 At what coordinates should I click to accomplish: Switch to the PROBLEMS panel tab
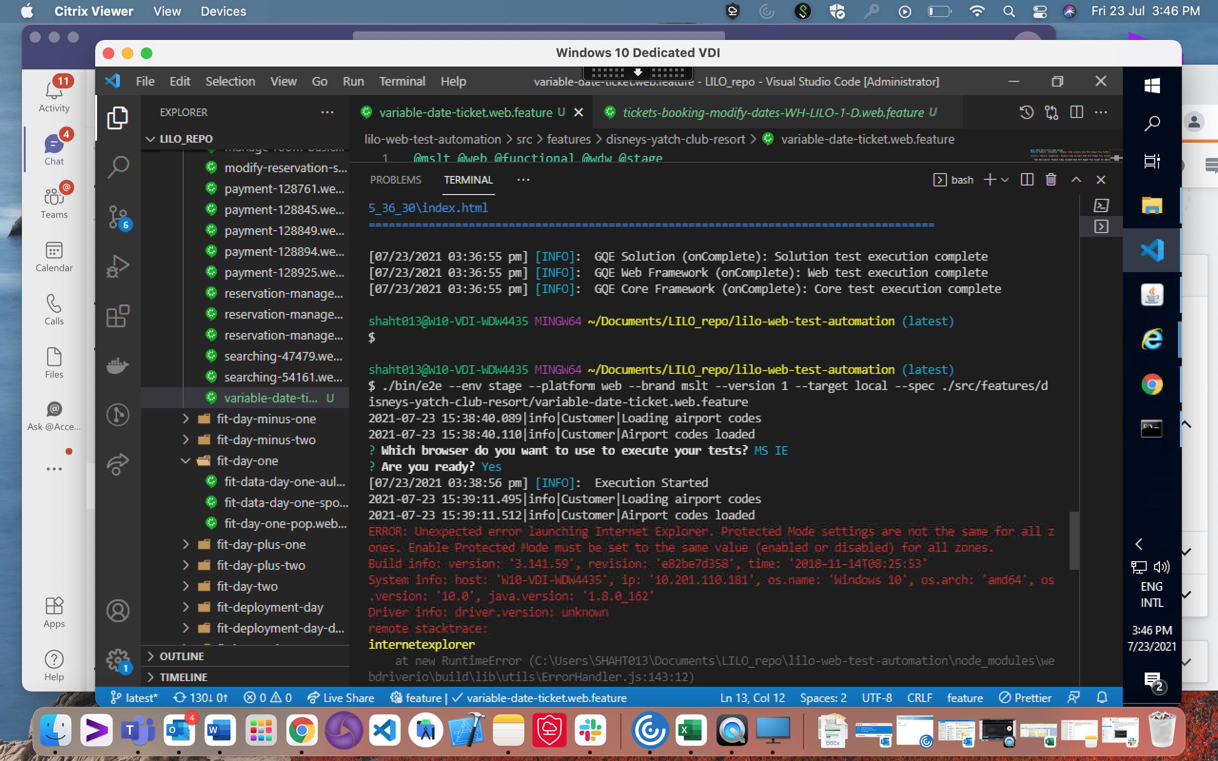395,180
